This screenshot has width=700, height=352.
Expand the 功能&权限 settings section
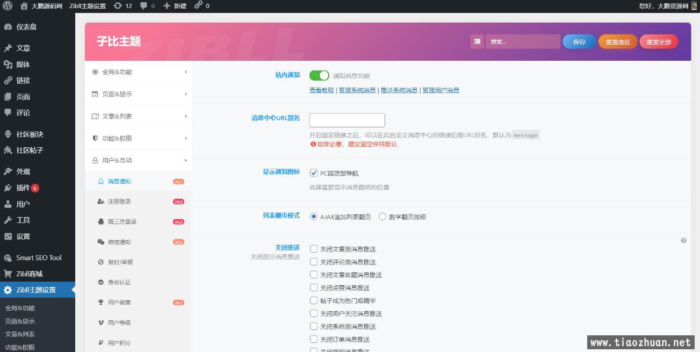tap(139, 138)
